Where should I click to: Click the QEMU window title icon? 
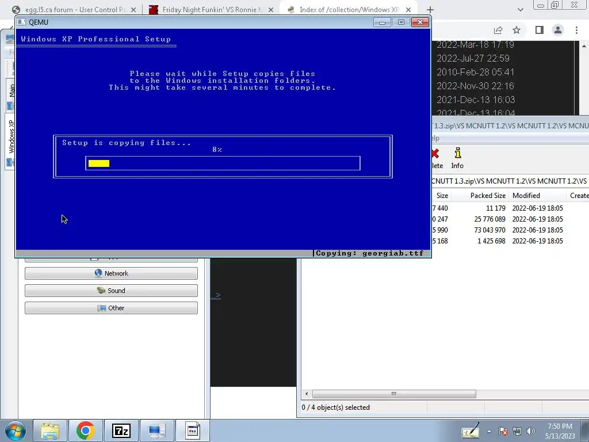pyautogui.click(x=22, y=22)
